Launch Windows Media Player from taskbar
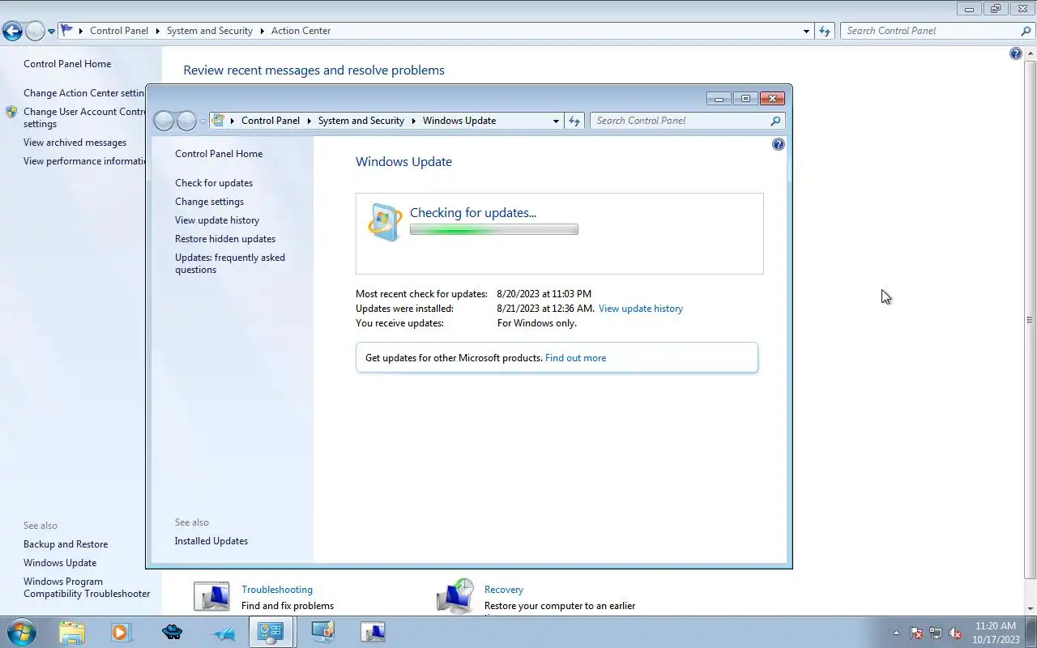1037x648 pixels. click(x=122, y=632)
